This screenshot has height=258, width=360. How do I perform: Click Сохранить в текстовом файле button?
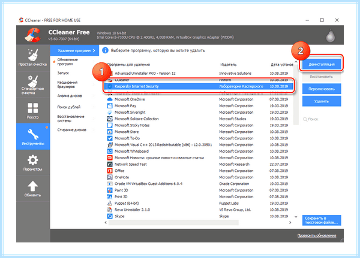[322, 220]
